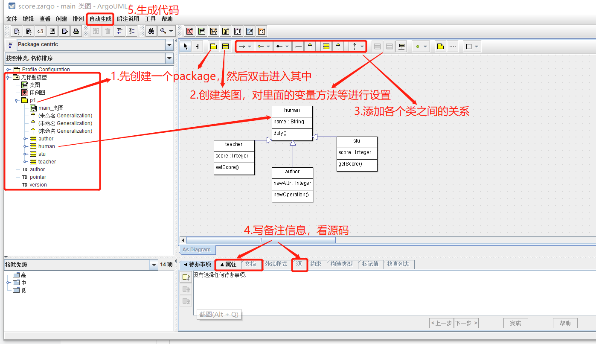Print the diagram with the printer icon
This screenshot has height=344, width=596.
(x=77, y=31)
